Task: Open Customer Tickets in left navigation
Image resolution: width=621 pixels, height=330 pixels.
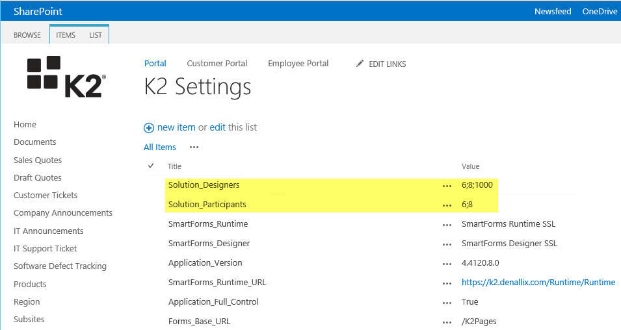Action: tap(46, 195)
